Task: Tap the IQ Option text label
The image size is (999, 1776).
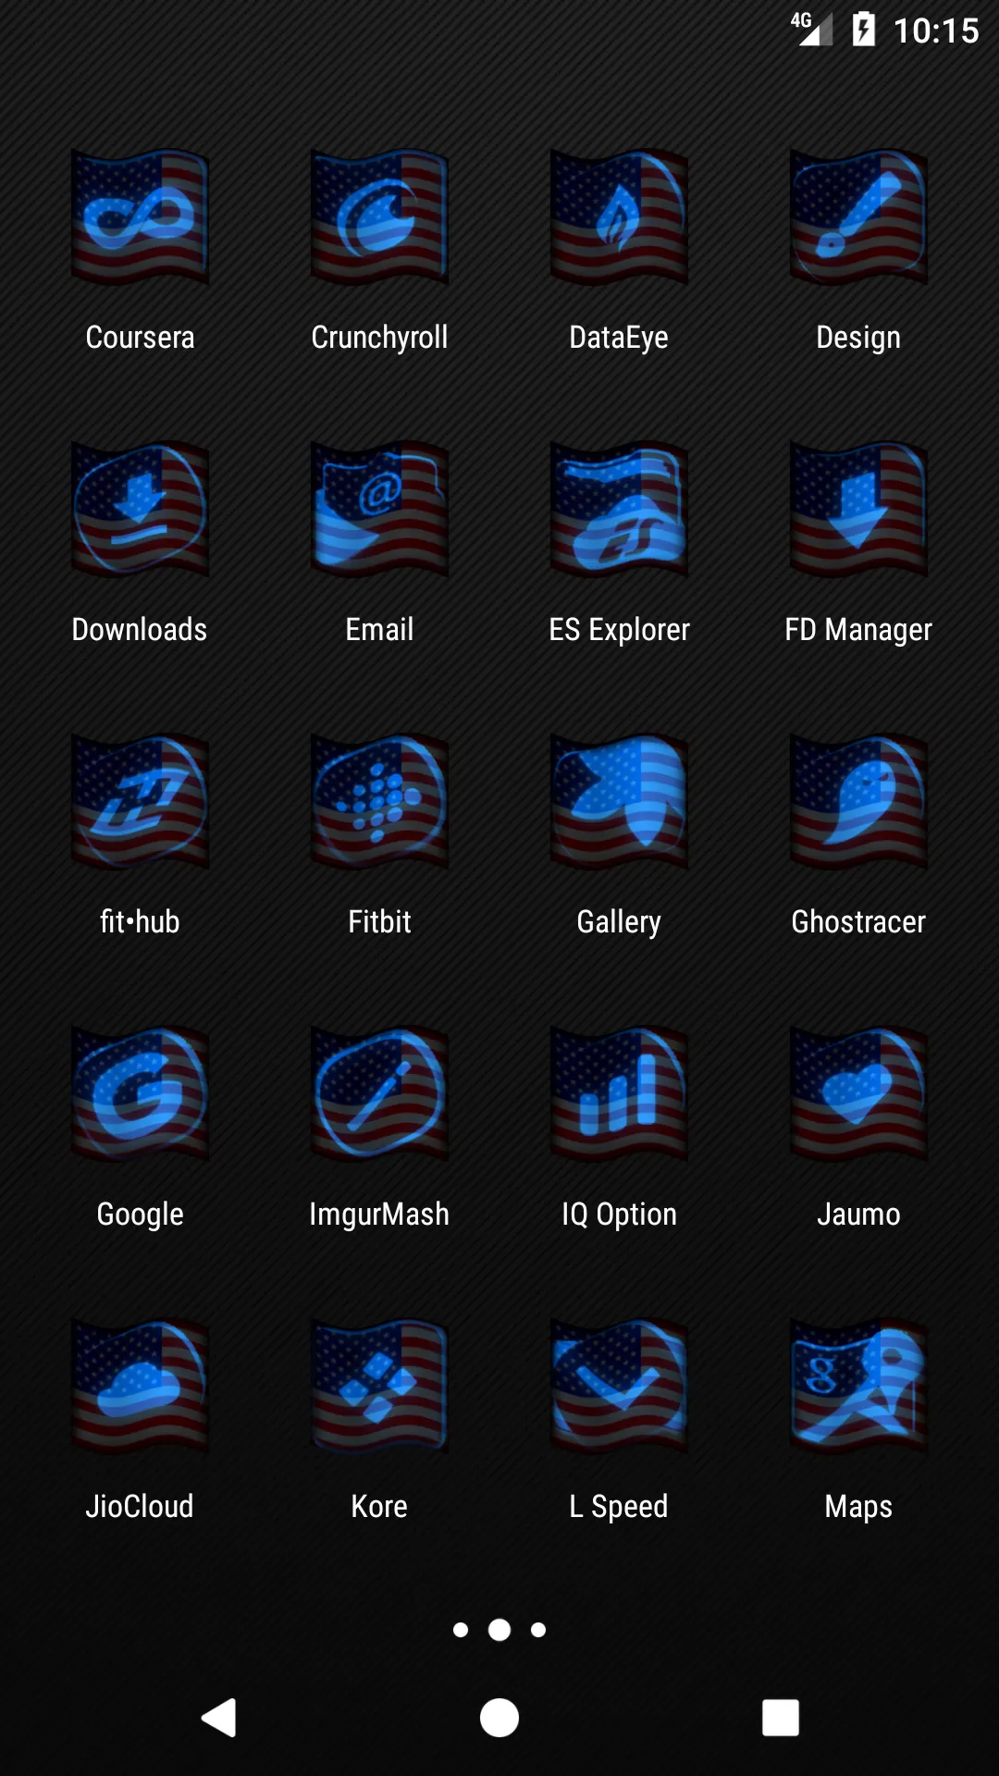Action: click(619, 1215)
